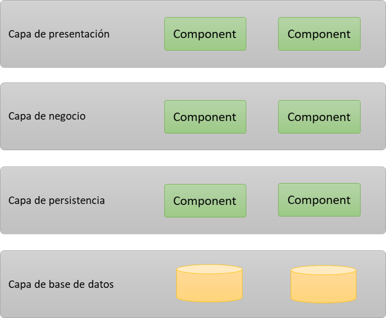The image size is (386, 318).
Task: Click left Component in Capa de negocio
Action: pos(205,117)
